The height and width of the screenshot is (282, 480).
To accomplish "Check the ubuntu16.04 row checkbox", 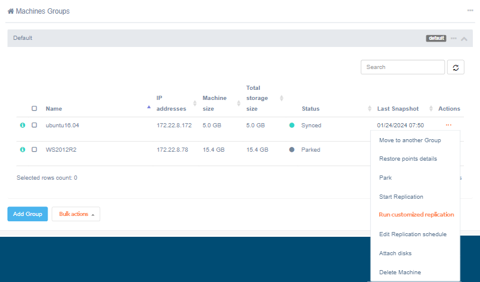I will 34,126.
